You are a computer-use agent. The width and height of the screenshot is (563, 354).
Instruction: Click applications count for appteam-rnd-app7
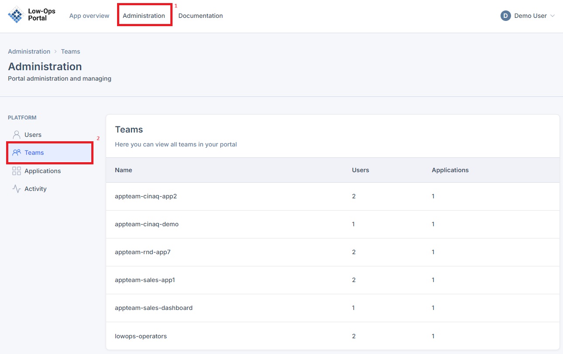[x=433, y=252]
